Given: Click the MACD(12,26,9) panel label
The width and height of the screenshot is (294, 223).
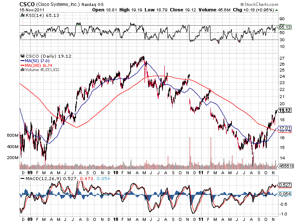Looking at the screenshot, I should [x=44, y=178].
